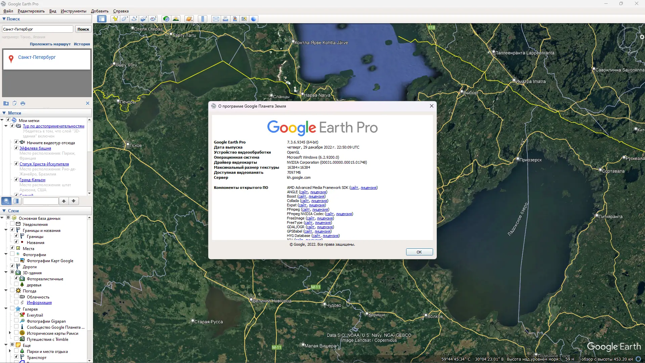Open the Справка menu
Screen dimensions: 645x363
[x=121, y=11]
